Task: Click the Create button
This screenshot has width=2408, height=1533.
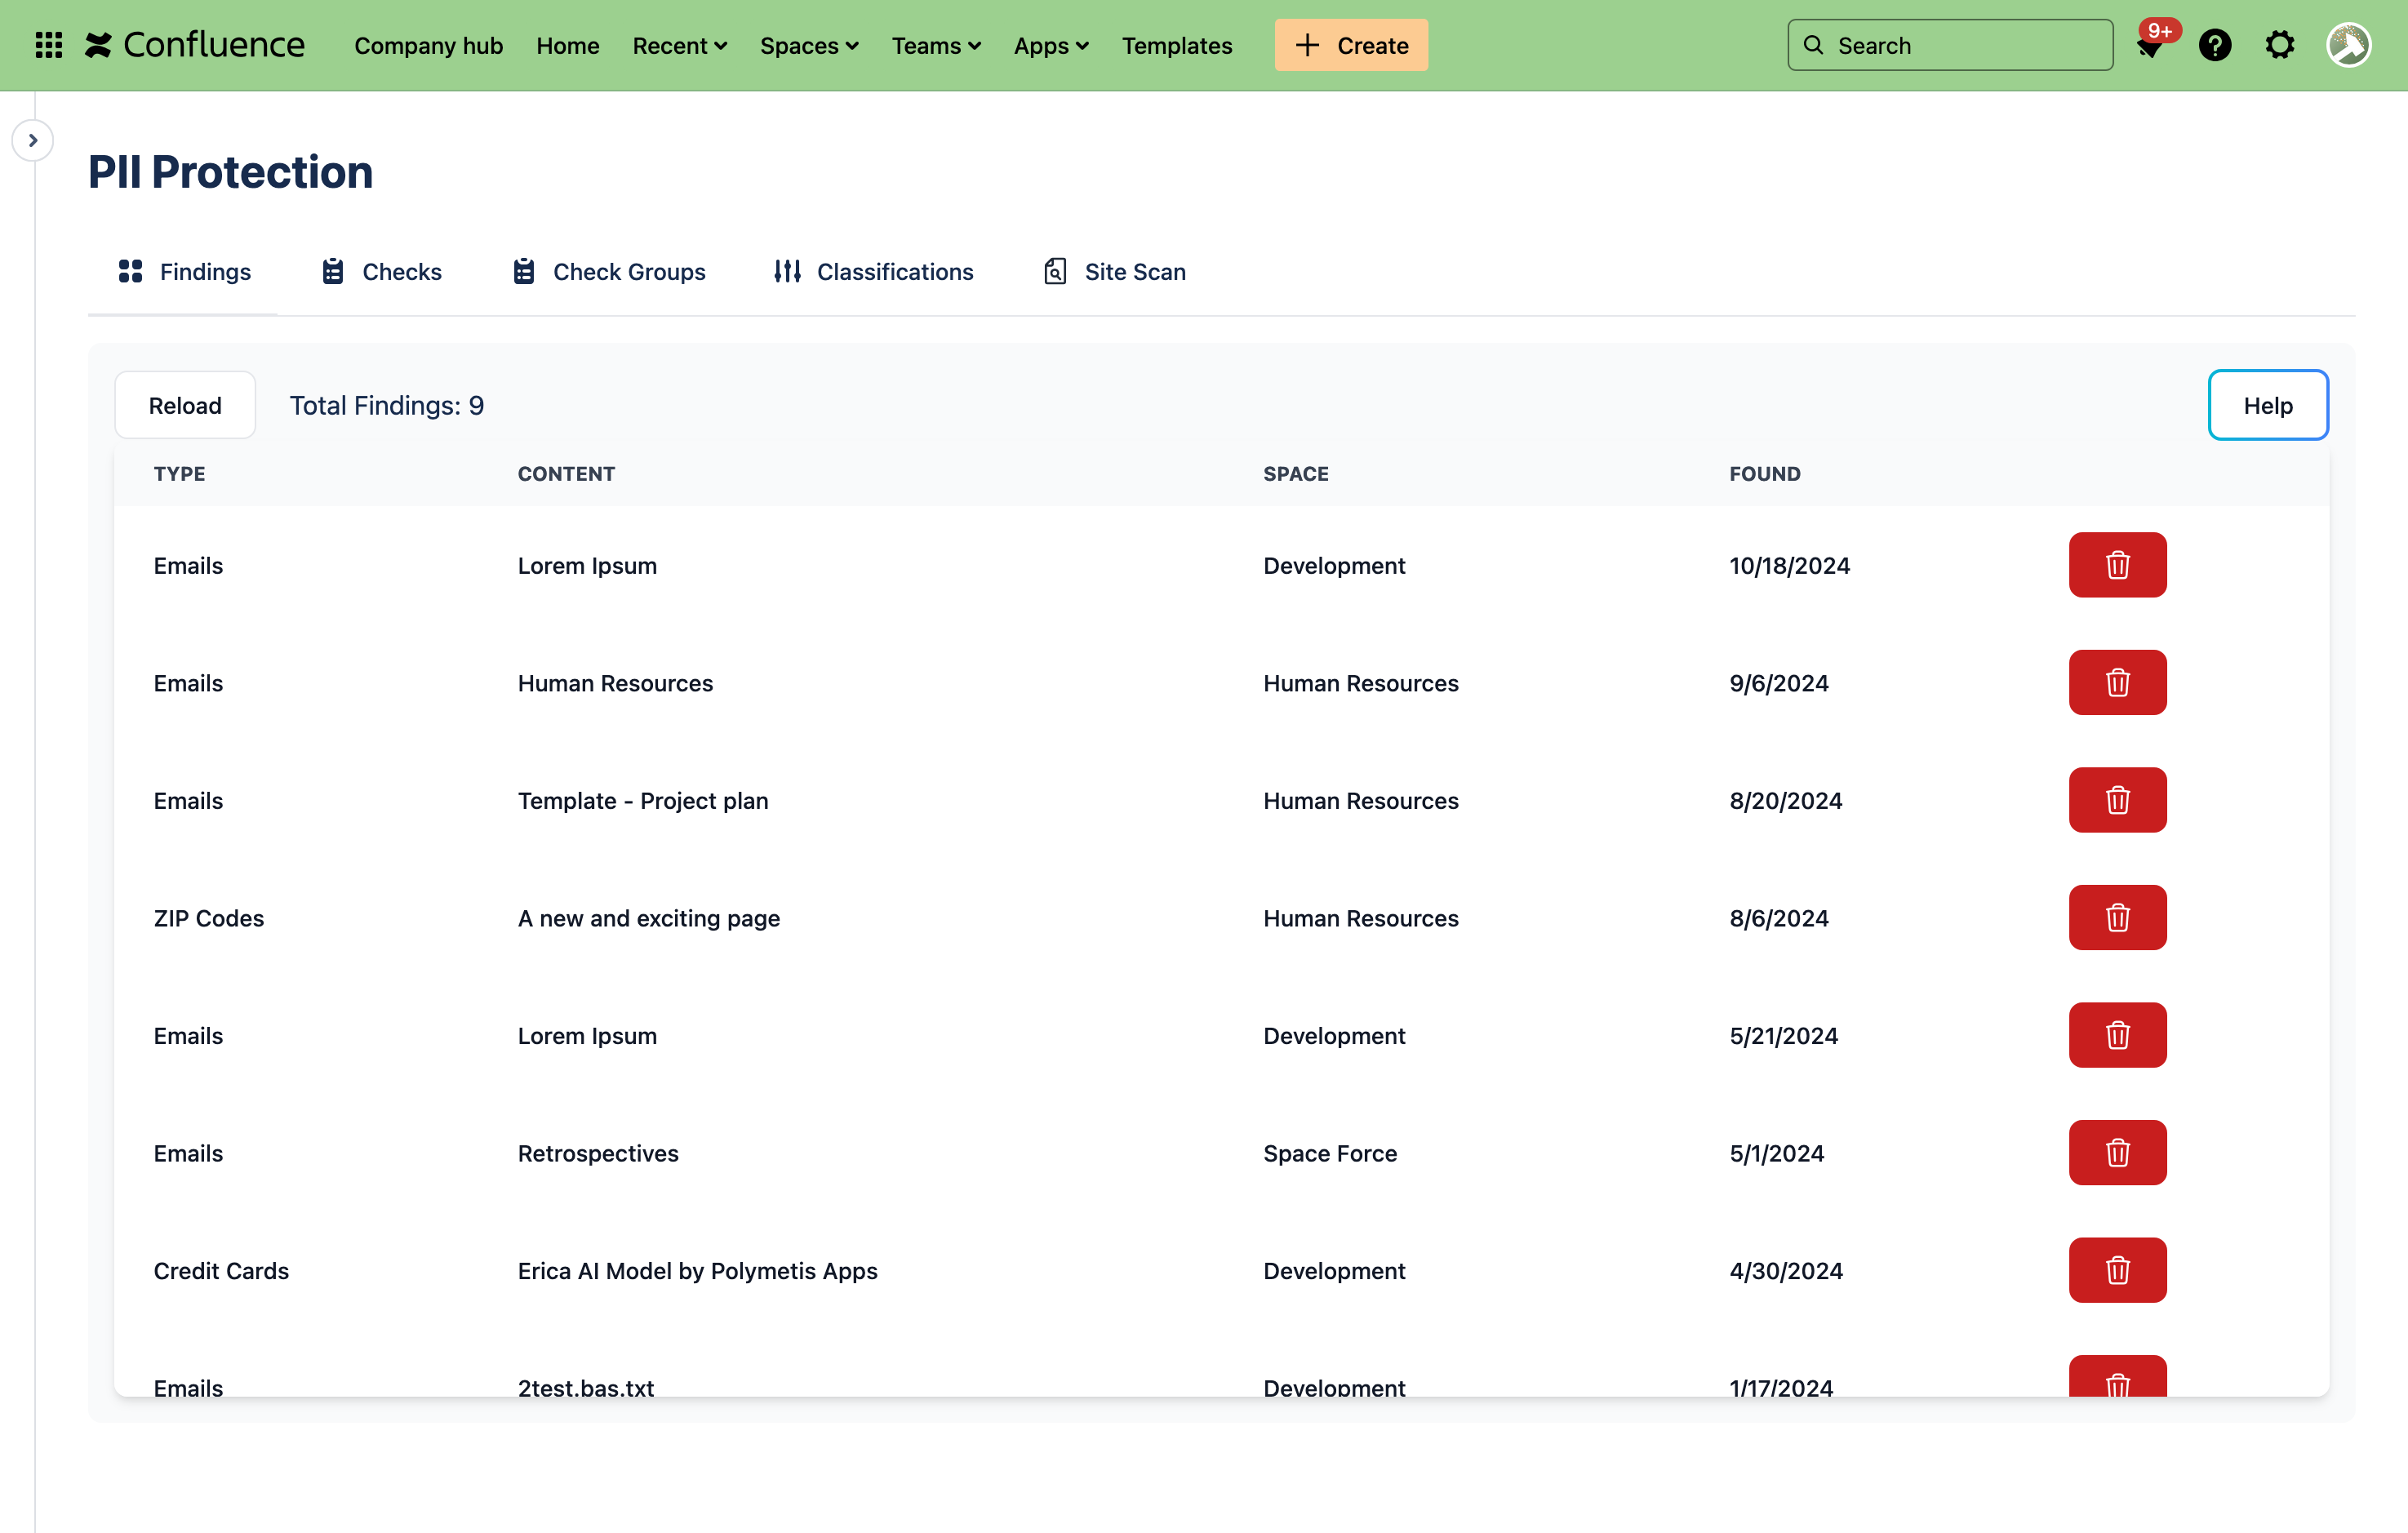Action: 1351,45
